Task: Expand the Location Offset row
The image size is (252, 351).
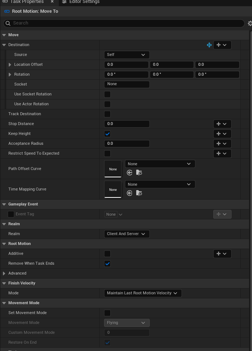Action: pyautogui.click(x=10, y=65)
